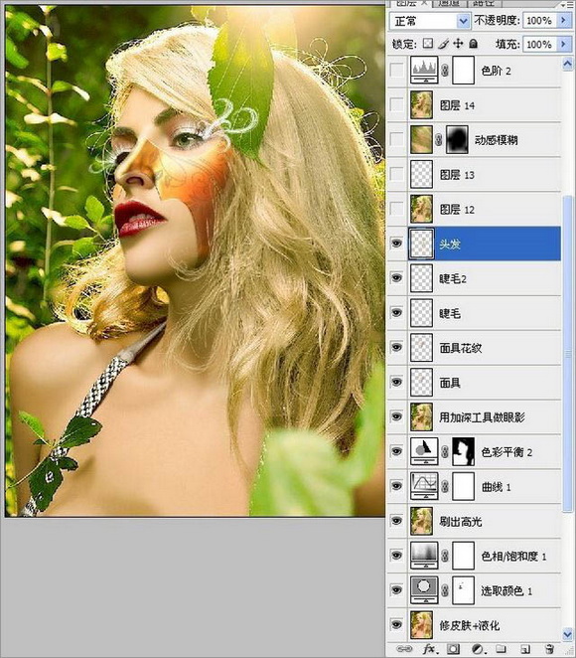Screen dimensions: 576x658
Task: Click 曲线 1 curves adjustment icon
Action: click(424, 486)
